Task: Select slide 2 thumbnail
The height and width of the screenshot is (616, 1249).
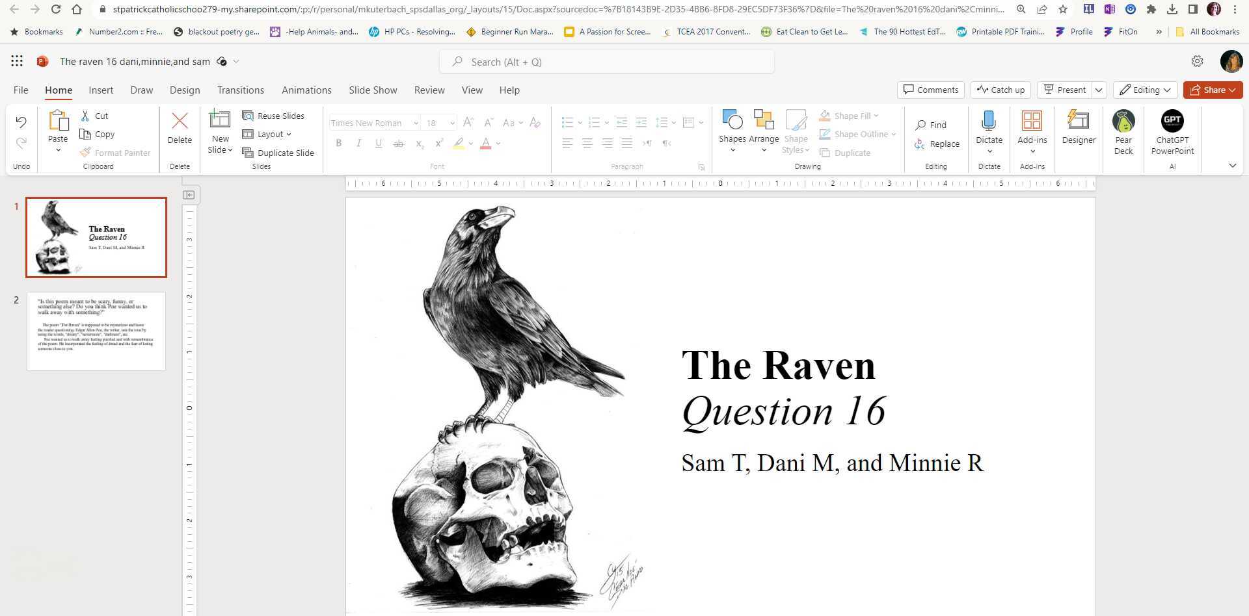Action: tap(96, 331)
